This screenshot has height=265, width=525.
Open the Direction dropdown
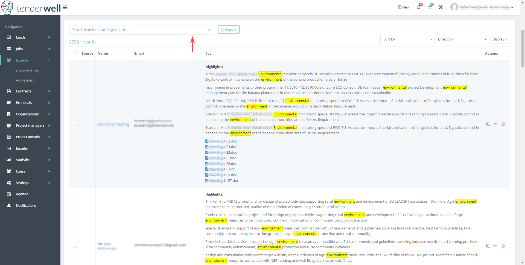[x=462, y=39]
